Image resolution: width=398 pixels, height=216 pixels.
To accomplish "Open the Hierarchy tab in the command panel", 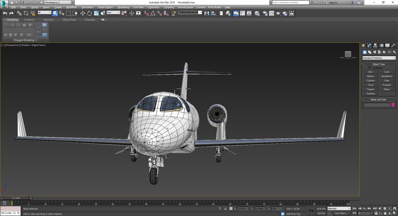I will (x=375, y=46).
